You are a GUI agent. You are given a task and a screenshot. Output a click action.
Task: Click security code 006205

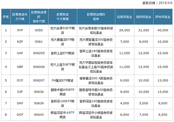pyautogui.click(x=39, y=53)
